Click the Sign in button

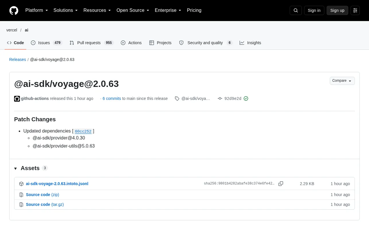click(x=314, y=10)
